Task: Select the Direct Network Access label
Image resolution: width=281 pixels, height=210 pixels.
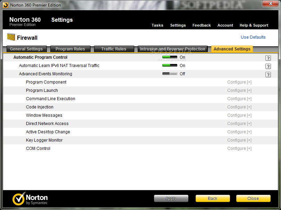Action: point(47,124)
